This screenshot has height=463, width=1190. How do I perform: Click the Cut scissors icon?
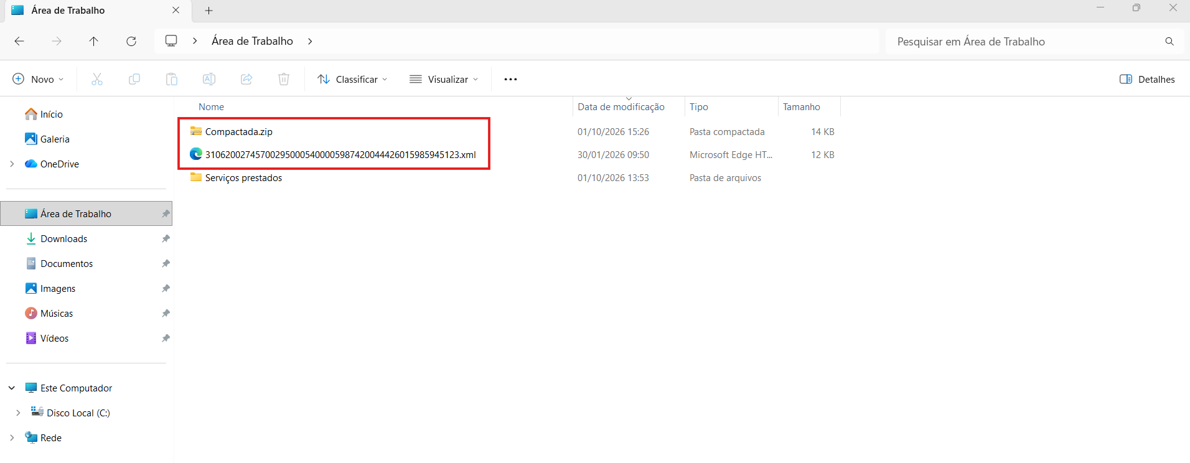97,79
